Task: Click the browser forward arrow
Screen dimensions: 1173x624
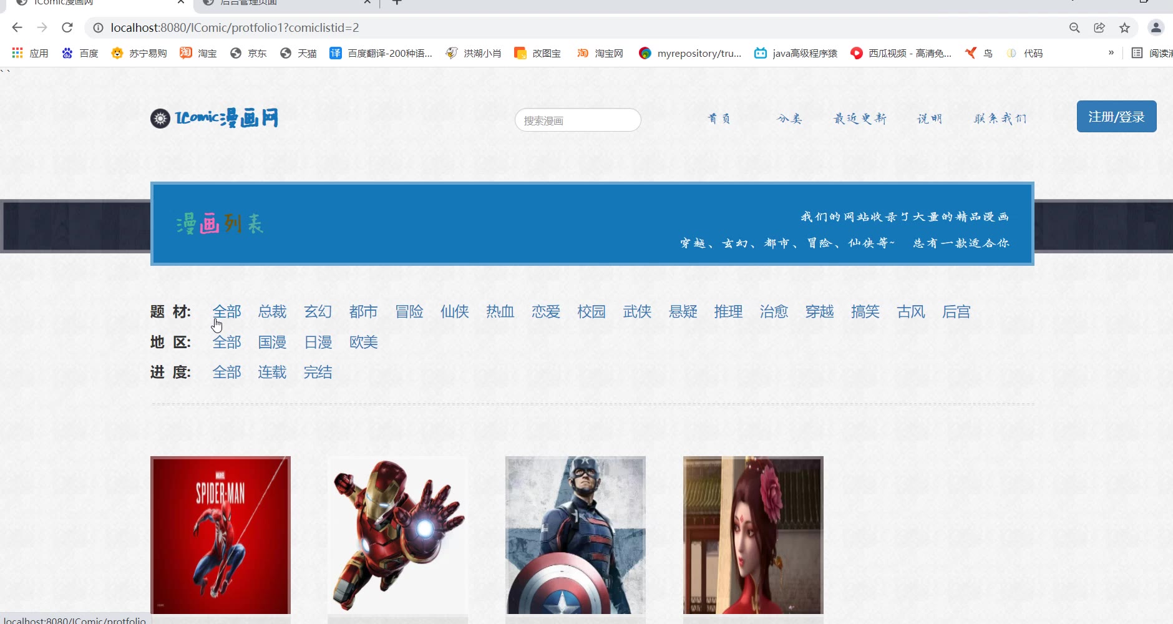Action: 42,27
